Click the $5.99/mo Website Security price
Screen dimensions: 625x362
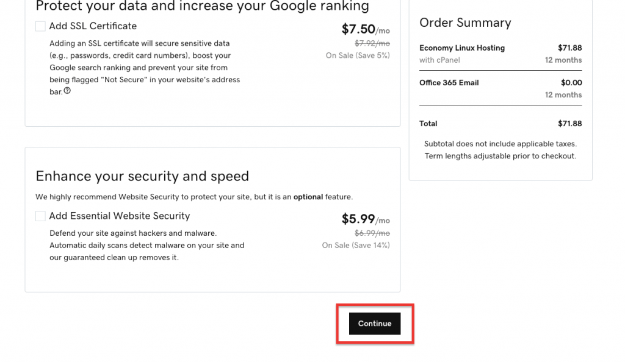coord(366,219)
